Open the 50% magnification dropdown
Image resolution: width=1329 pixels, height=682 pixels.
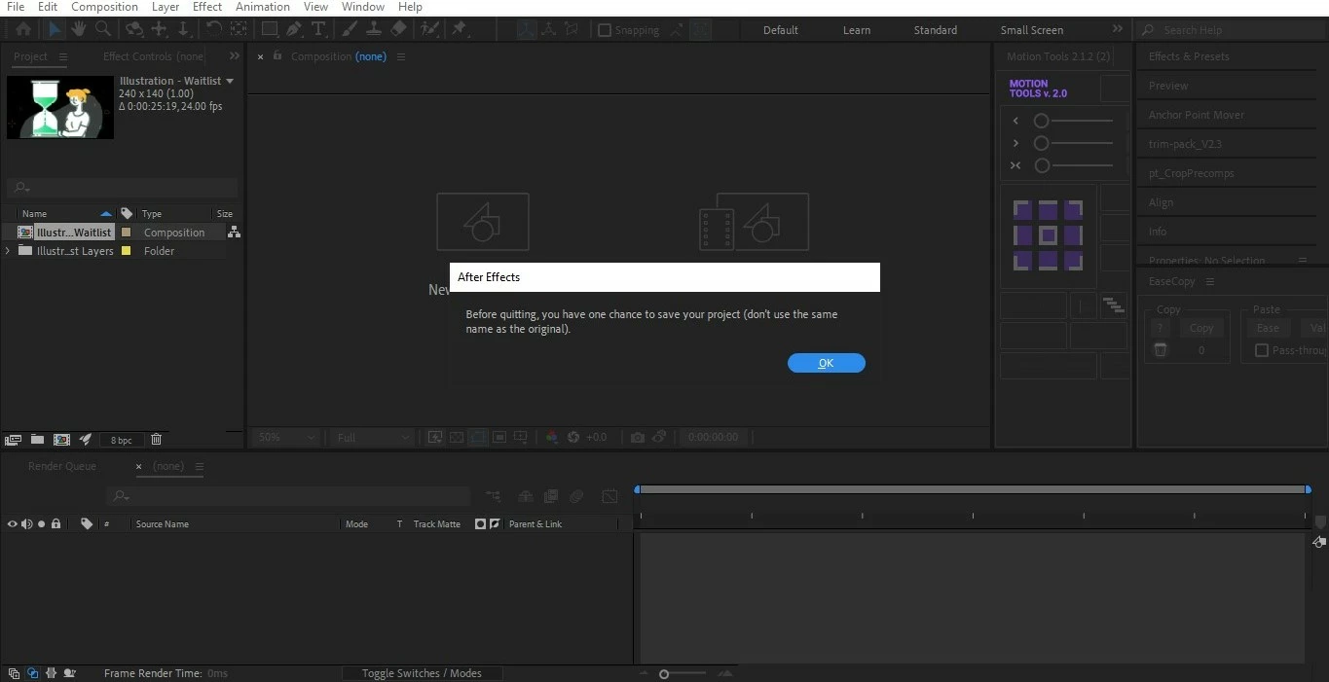click(285, 438)
